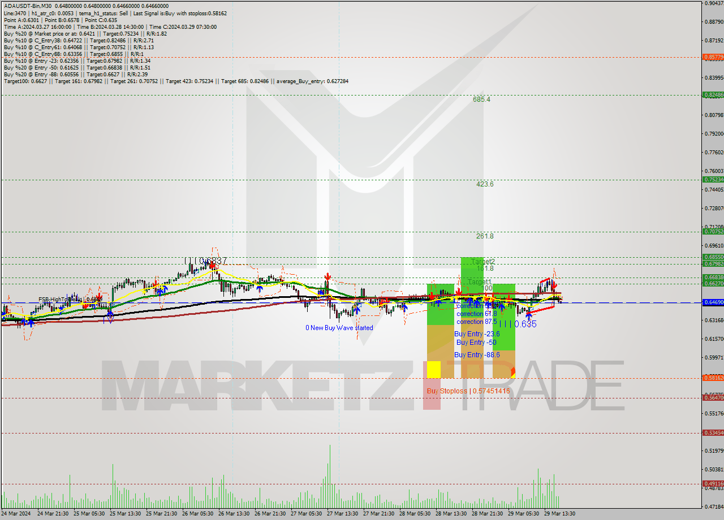This screenshot has height=520, width=724.
Task: Select the Target2 label on chart
Action: pos(482,262)
